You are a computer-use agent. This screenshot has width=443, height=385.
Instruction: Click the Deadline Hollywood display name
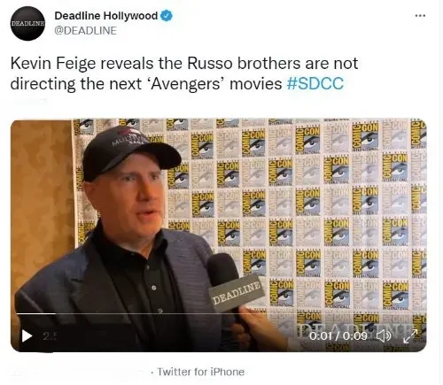pyautogui.click(x=106, y=16)
